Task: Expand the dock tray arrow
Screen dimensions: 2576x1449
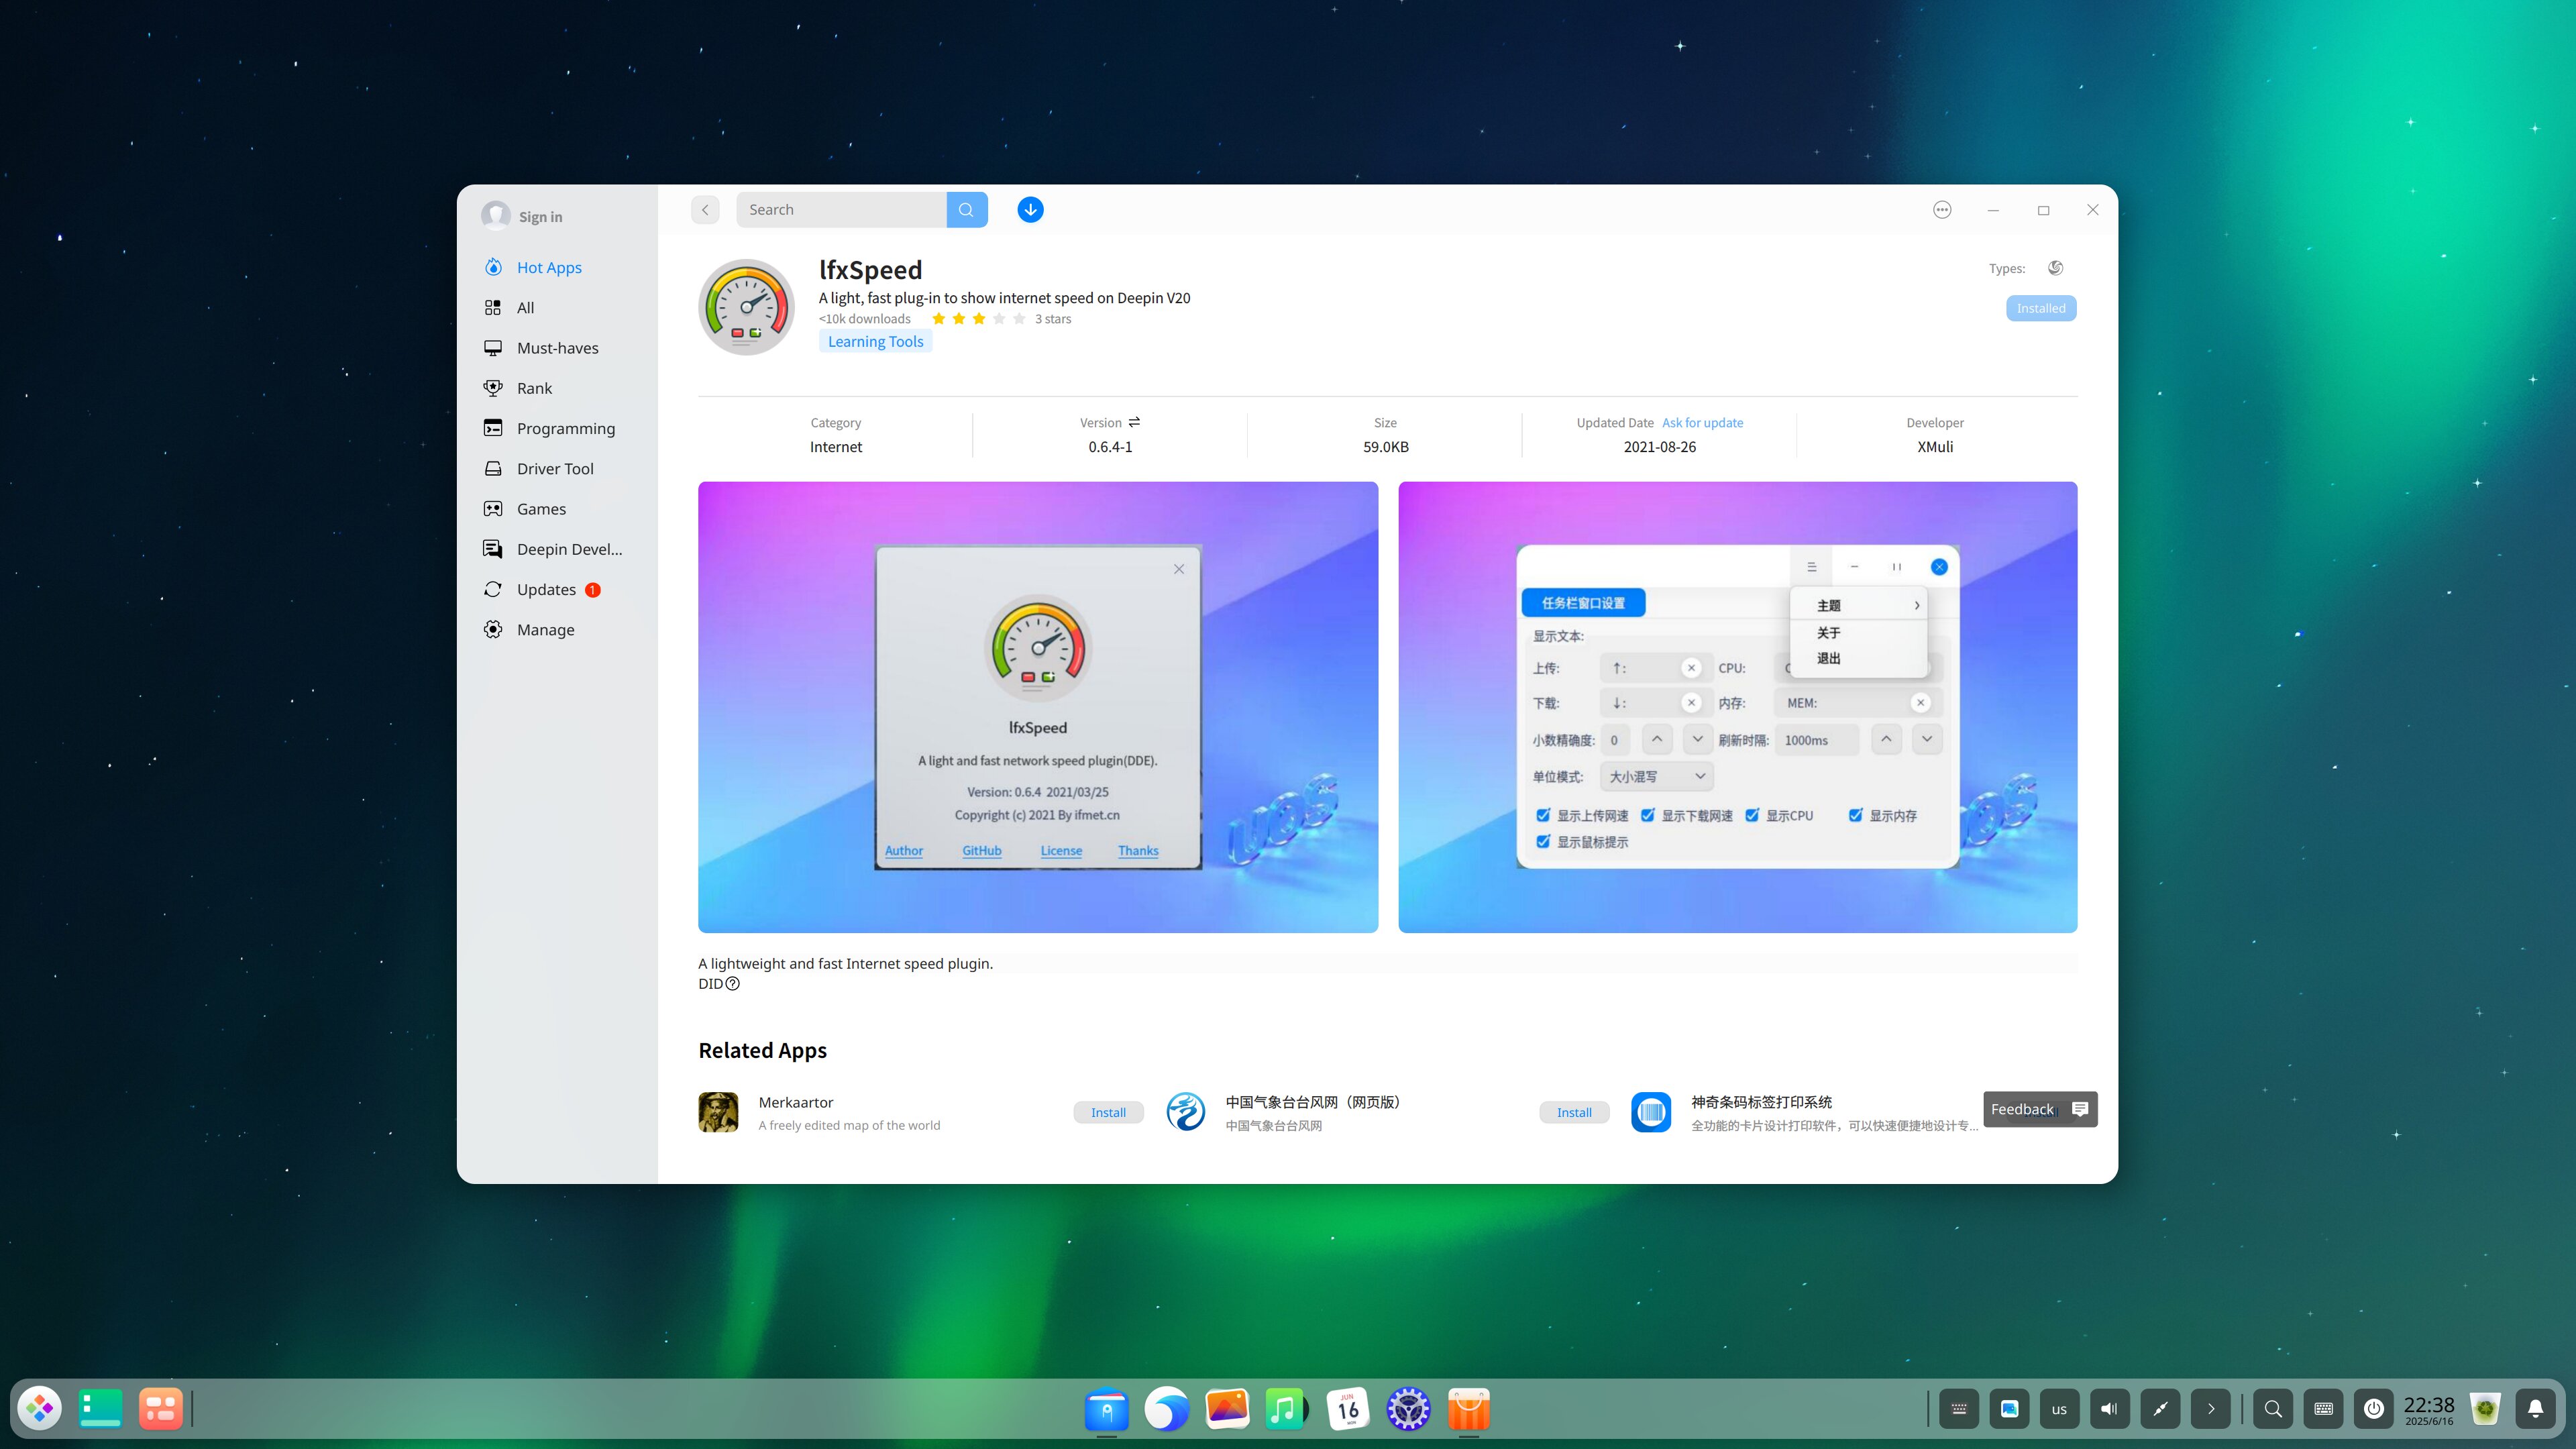Action: pyautogui.click(x=2210, y=1408)
